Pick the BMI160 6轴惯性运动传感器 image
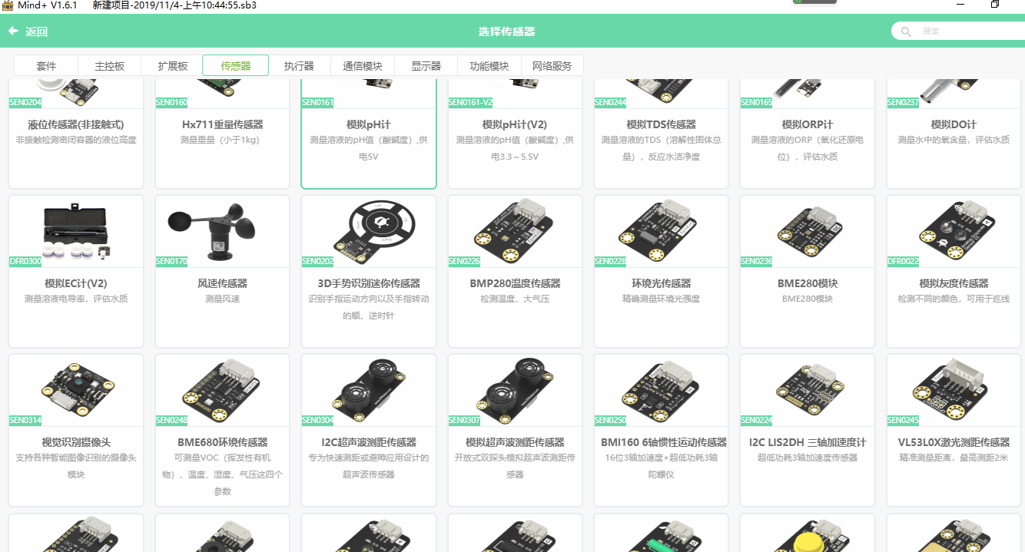This screenshot has height=552, width=1025. tap(661, 392)
